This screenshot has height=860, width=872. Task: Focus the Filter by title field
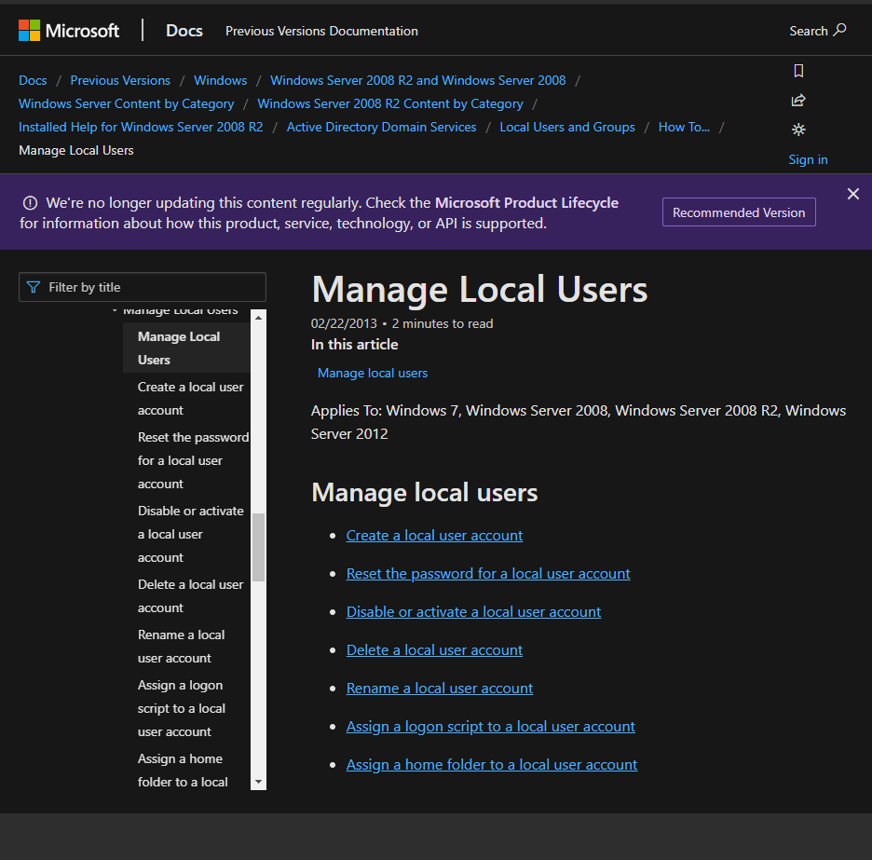(143, 287)
